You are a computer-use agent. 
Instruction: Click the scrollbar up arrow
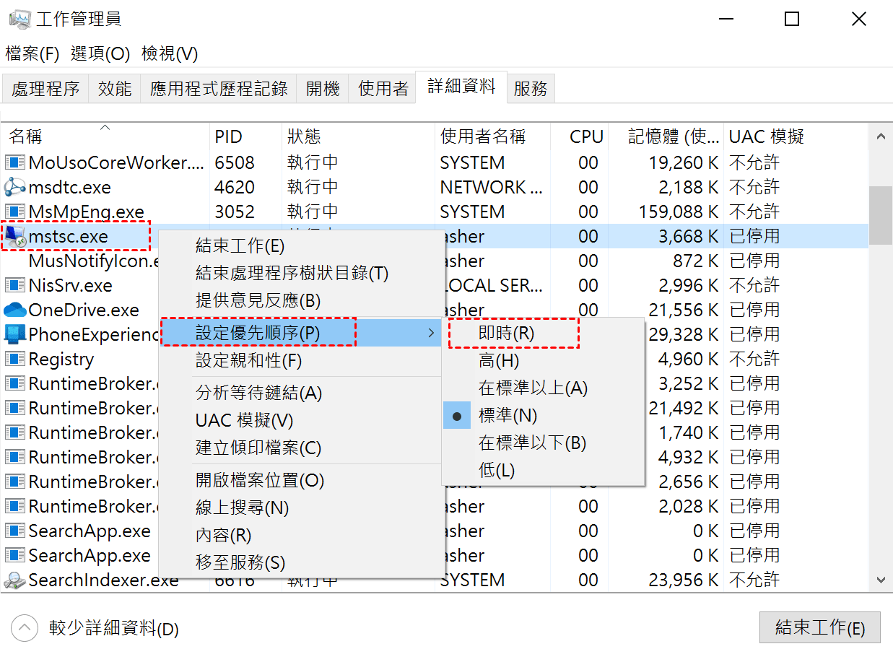(880, 136)
